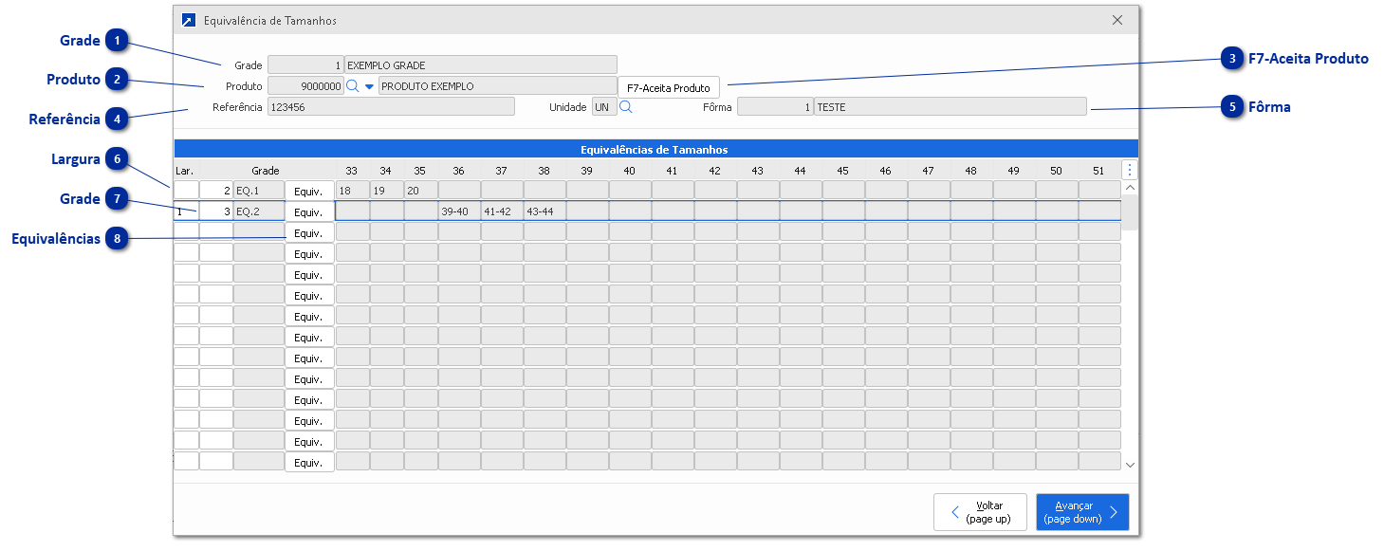Screen dimensions: 1384x551
Task: Click grade number cell 2 in first row
Action: (216, 192)
